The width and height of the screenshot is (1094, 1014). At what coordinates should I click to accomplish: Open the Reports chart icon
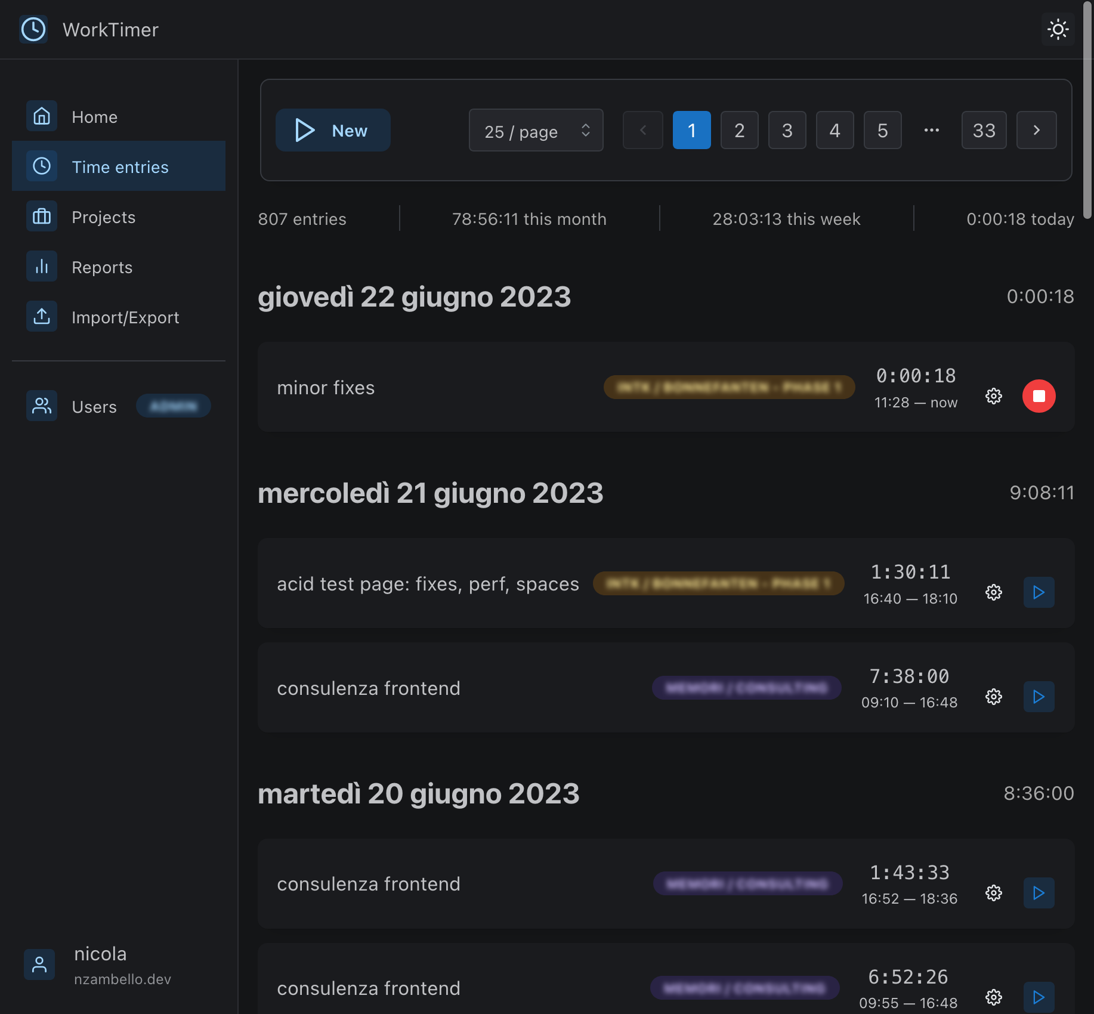(41, 267)
